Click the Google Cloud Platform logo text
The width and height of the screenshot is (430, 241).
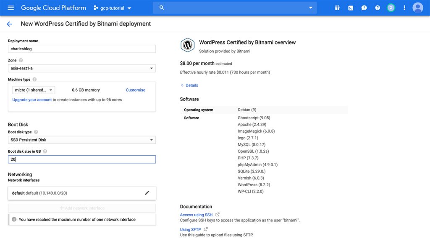click(x=53, y=8)
